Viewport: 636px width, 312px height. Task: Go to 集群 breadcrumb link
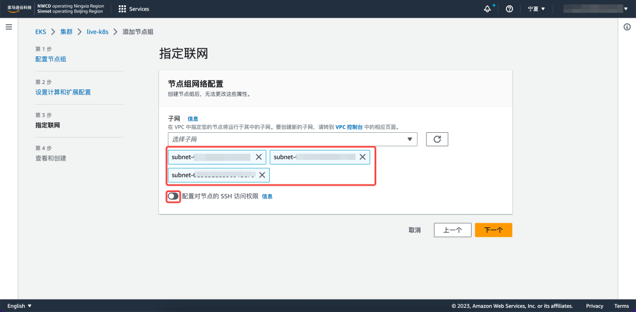[67, 32]
